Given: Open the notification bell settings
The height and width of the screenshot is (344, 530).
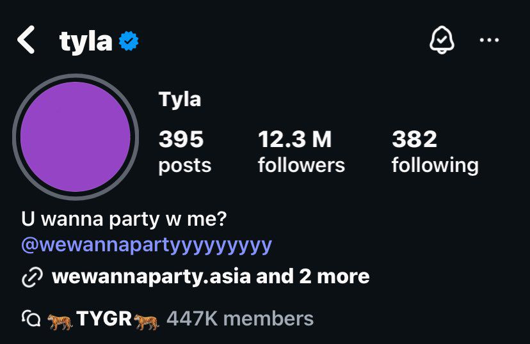Looking at the screenshot, I should coord(441,41).
